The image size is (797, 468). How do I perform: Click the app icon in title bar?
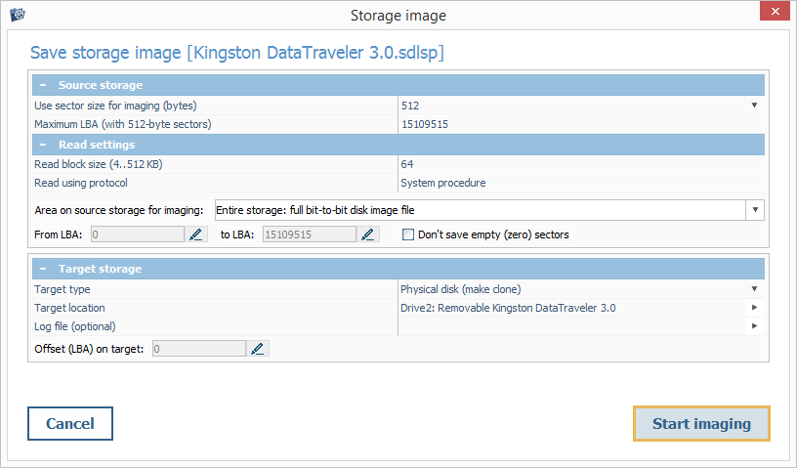click(17, 15)
